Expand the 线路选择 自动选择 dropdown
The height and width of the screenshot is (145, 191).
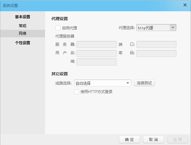(102, 83)
